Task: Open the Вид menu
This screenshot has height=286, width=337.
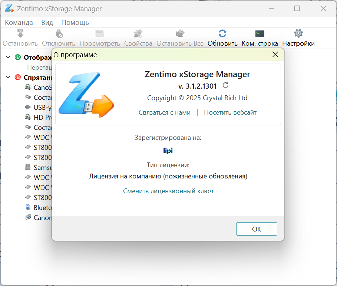Action: click(x=47, y=23)
